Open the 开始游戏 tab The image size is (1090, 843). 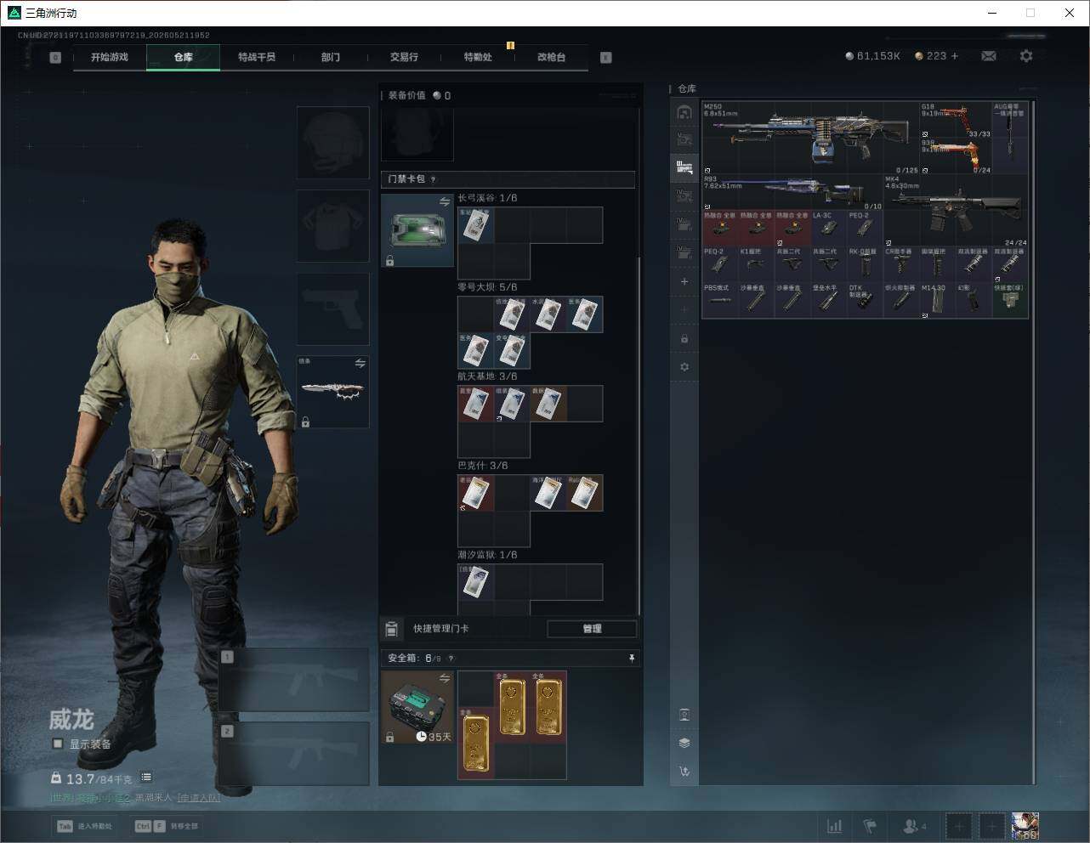[x=110, y=57]
